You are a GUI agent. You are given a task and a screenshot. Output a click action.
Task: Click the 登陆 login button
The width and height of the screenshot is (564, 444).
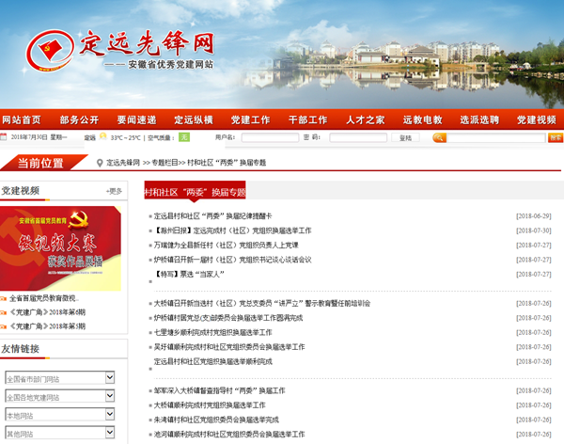click(405, 137)
